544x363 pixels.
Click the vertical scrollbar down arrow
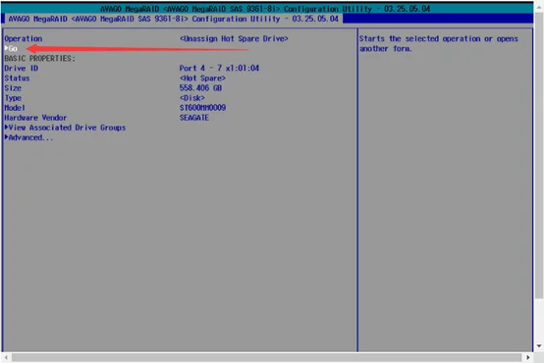pyautogui.click(x=539, y=346)
